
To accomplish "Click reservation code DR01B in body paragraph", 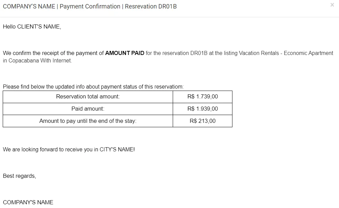I will pyautogui.click(x=199, y=53).
